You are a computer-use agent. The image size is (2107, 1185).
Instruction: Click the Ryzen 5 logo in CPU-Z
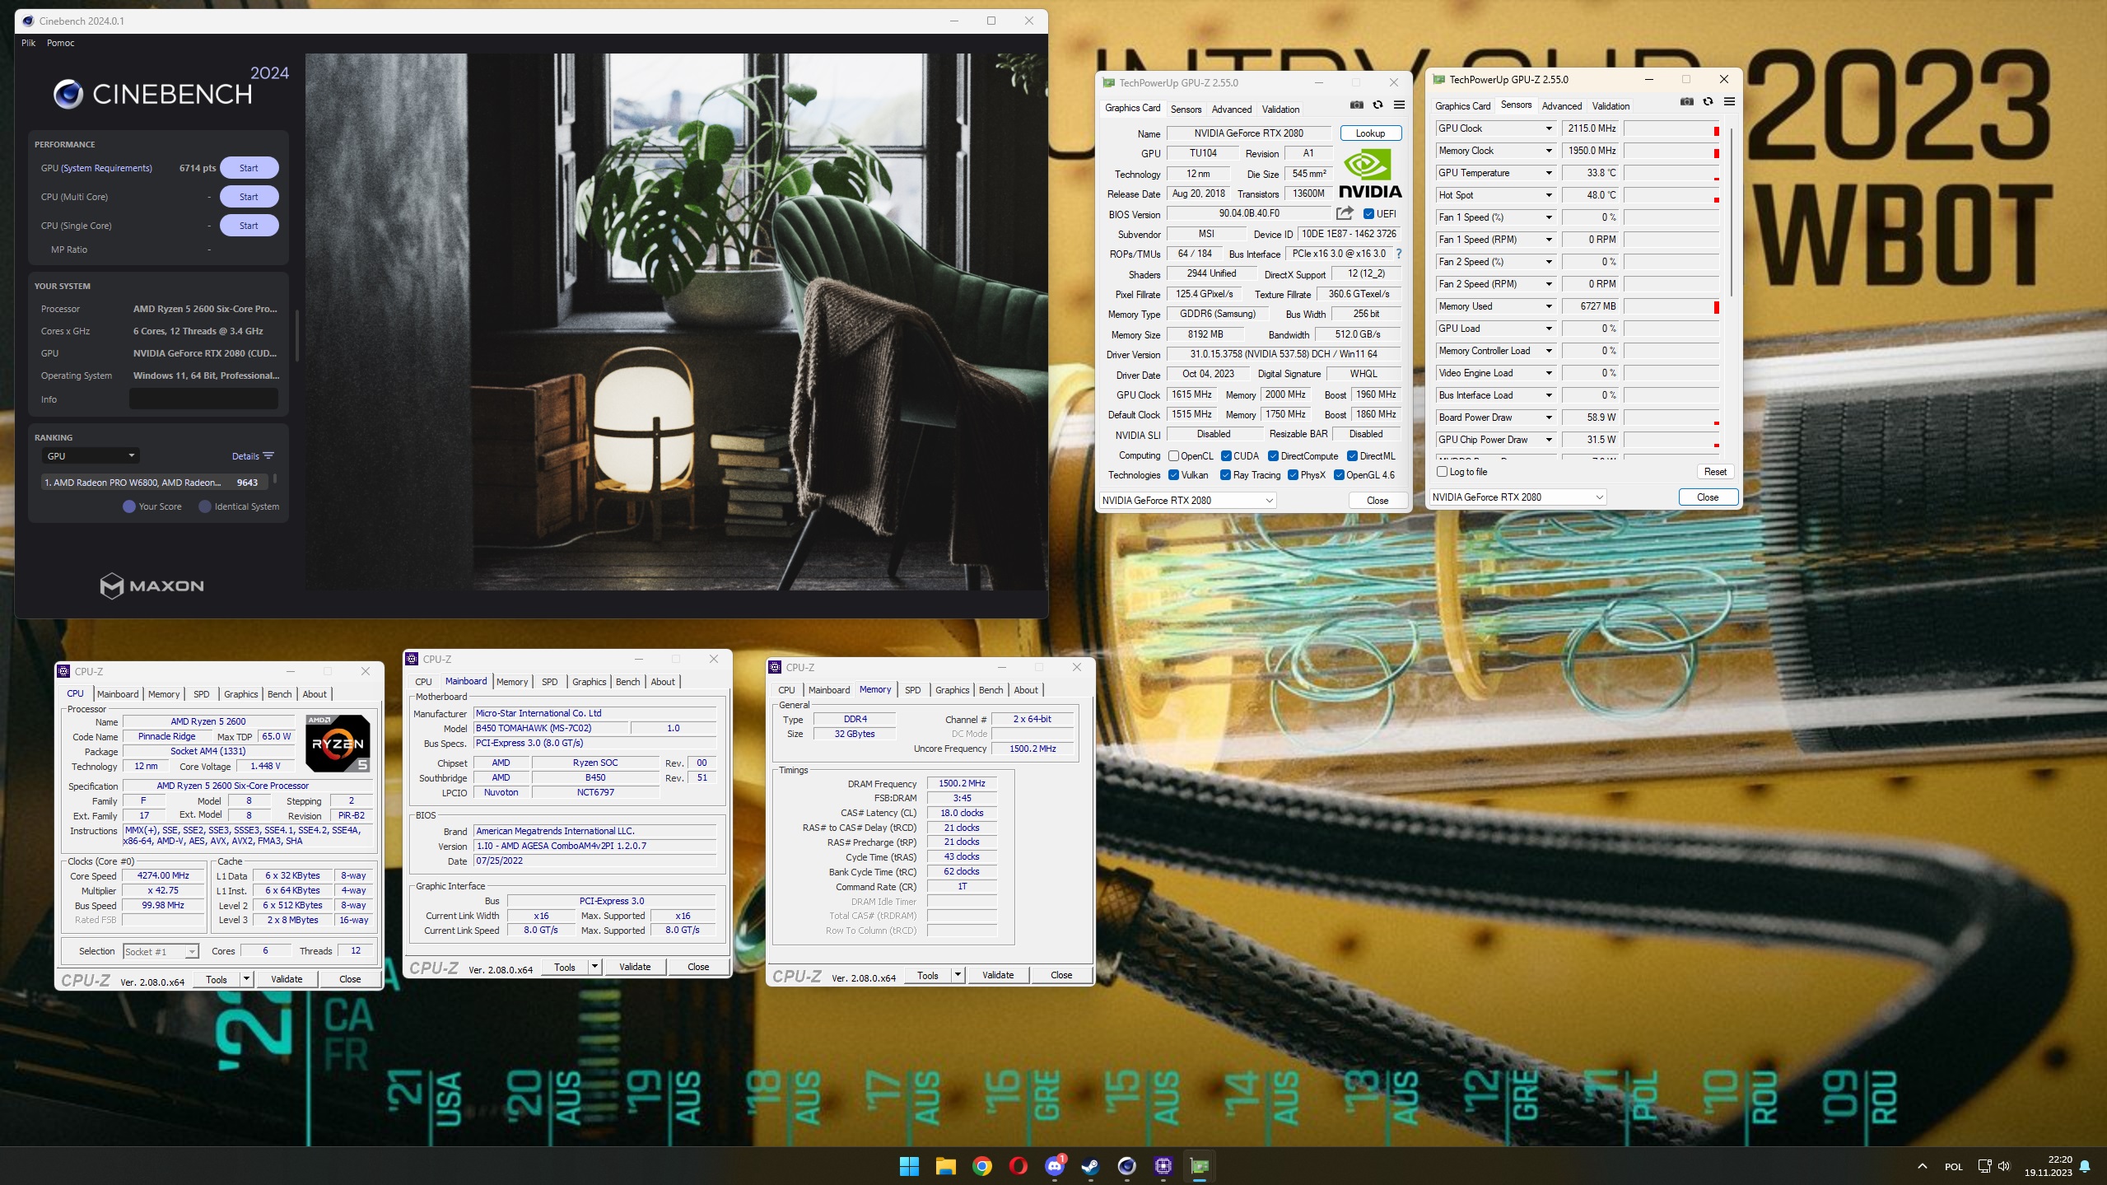pos(338,743)
